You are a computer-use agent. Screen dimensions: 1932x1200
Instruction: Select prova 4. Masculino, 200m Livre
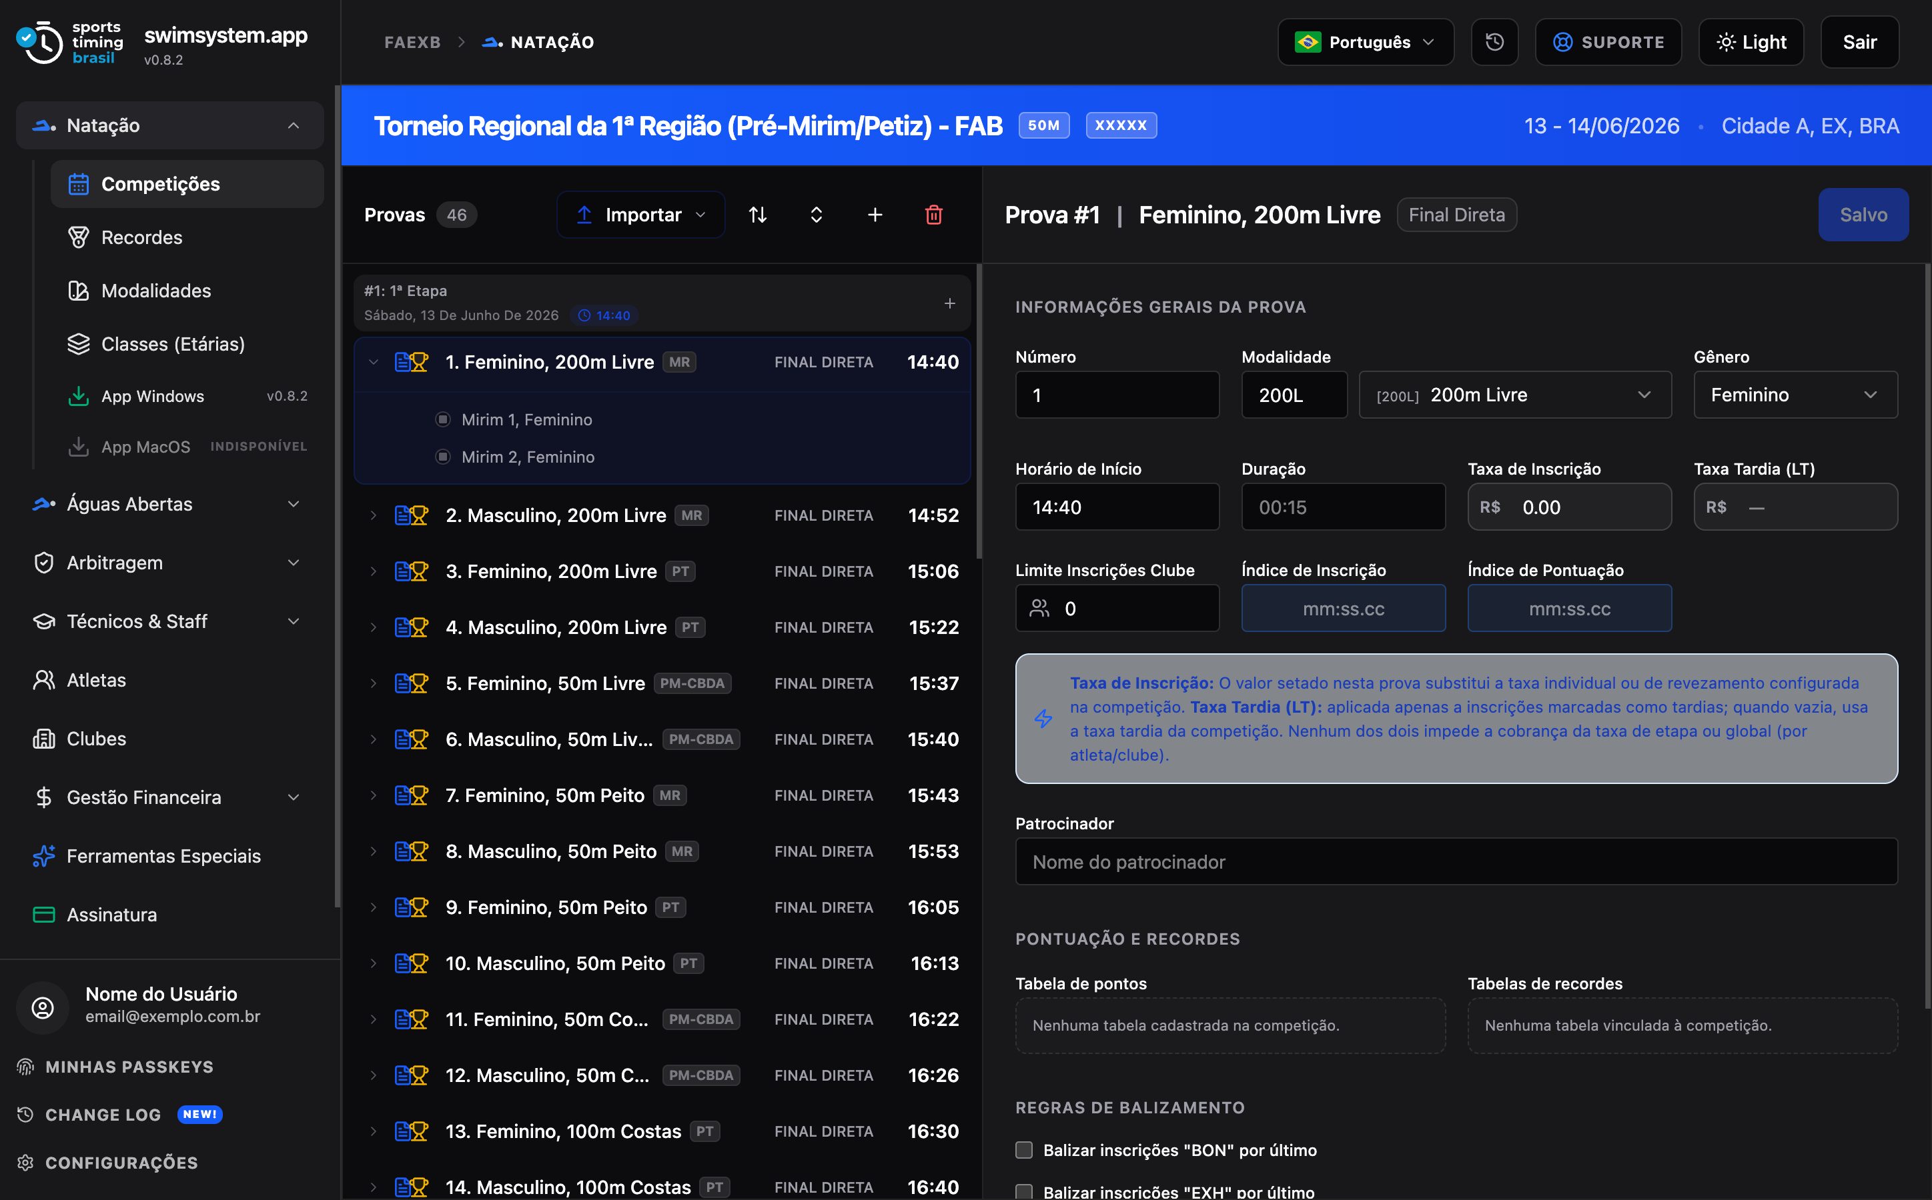click(662, 627)
